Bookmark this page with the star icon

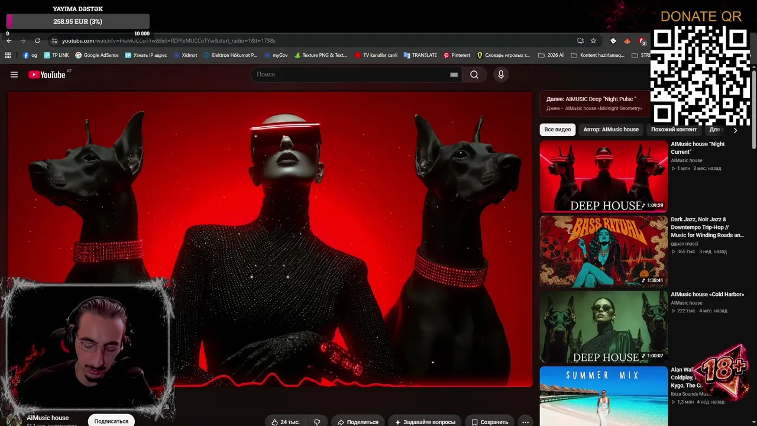point(593,41)
